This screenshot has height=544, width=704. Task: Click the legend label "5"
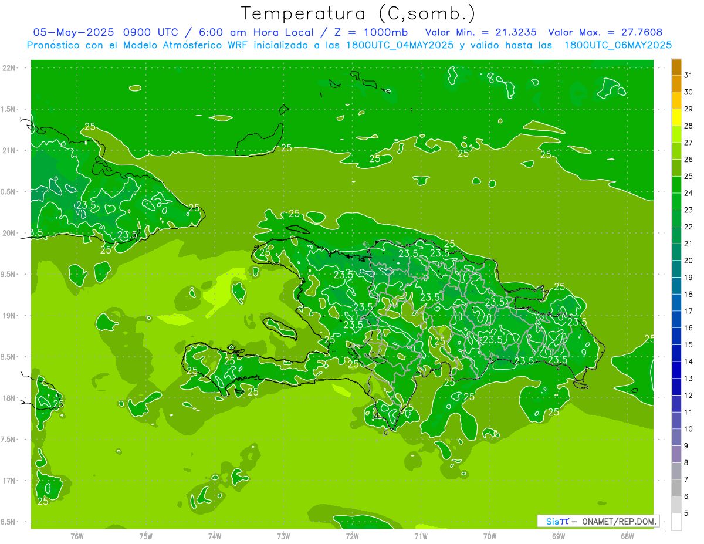686,513
